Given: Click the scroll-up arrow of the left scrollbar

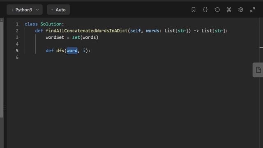Looking at the screenshot, I should [2, 20].
